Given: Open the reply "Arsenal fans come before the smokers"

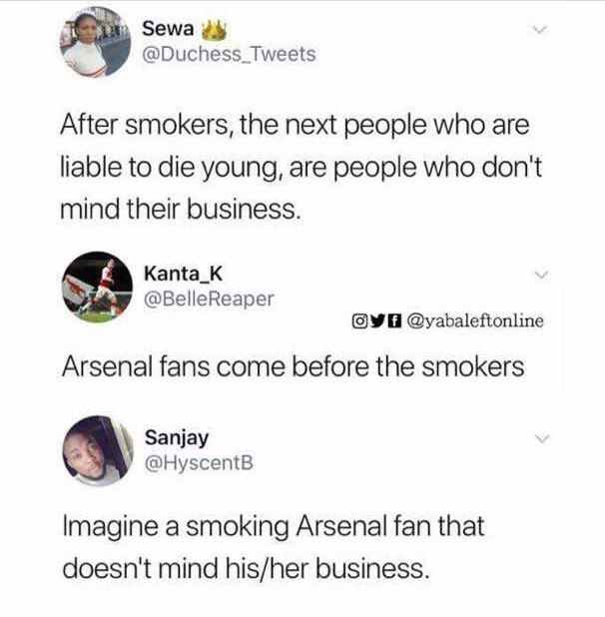Looking at the screenshot, I should coord(294,366).
